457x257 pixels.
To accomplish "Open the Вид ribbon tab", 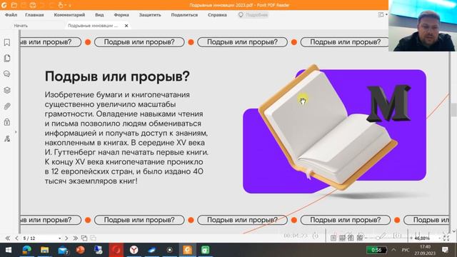I will pos(99,15).
